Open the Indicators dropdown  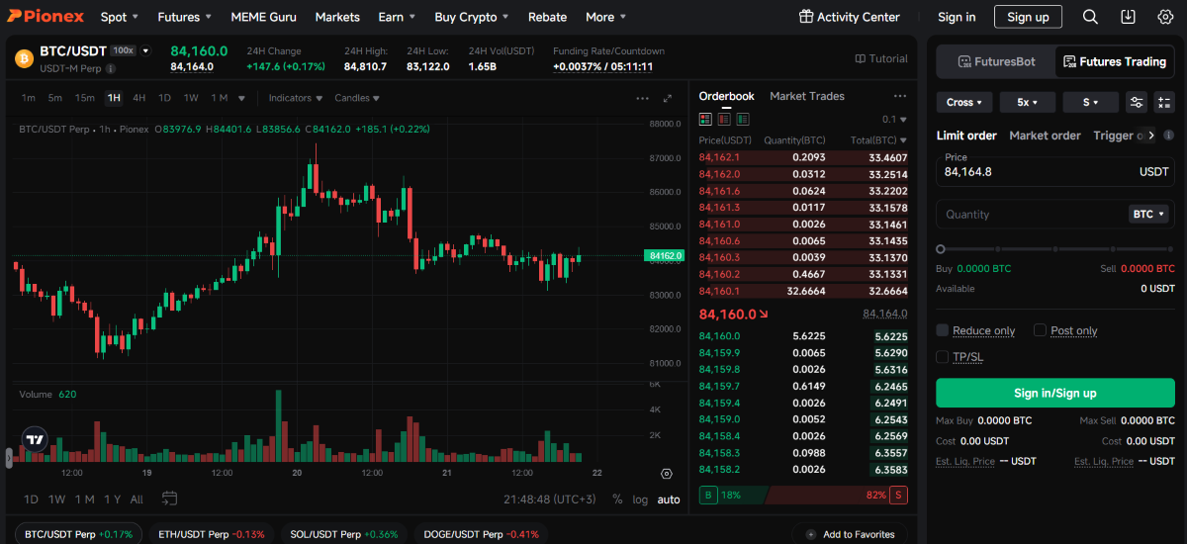(x=296, y=98)
